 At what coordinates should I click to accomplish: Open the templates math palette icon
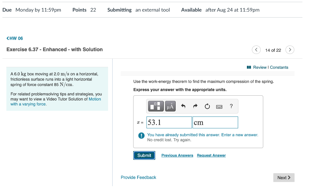156,106
